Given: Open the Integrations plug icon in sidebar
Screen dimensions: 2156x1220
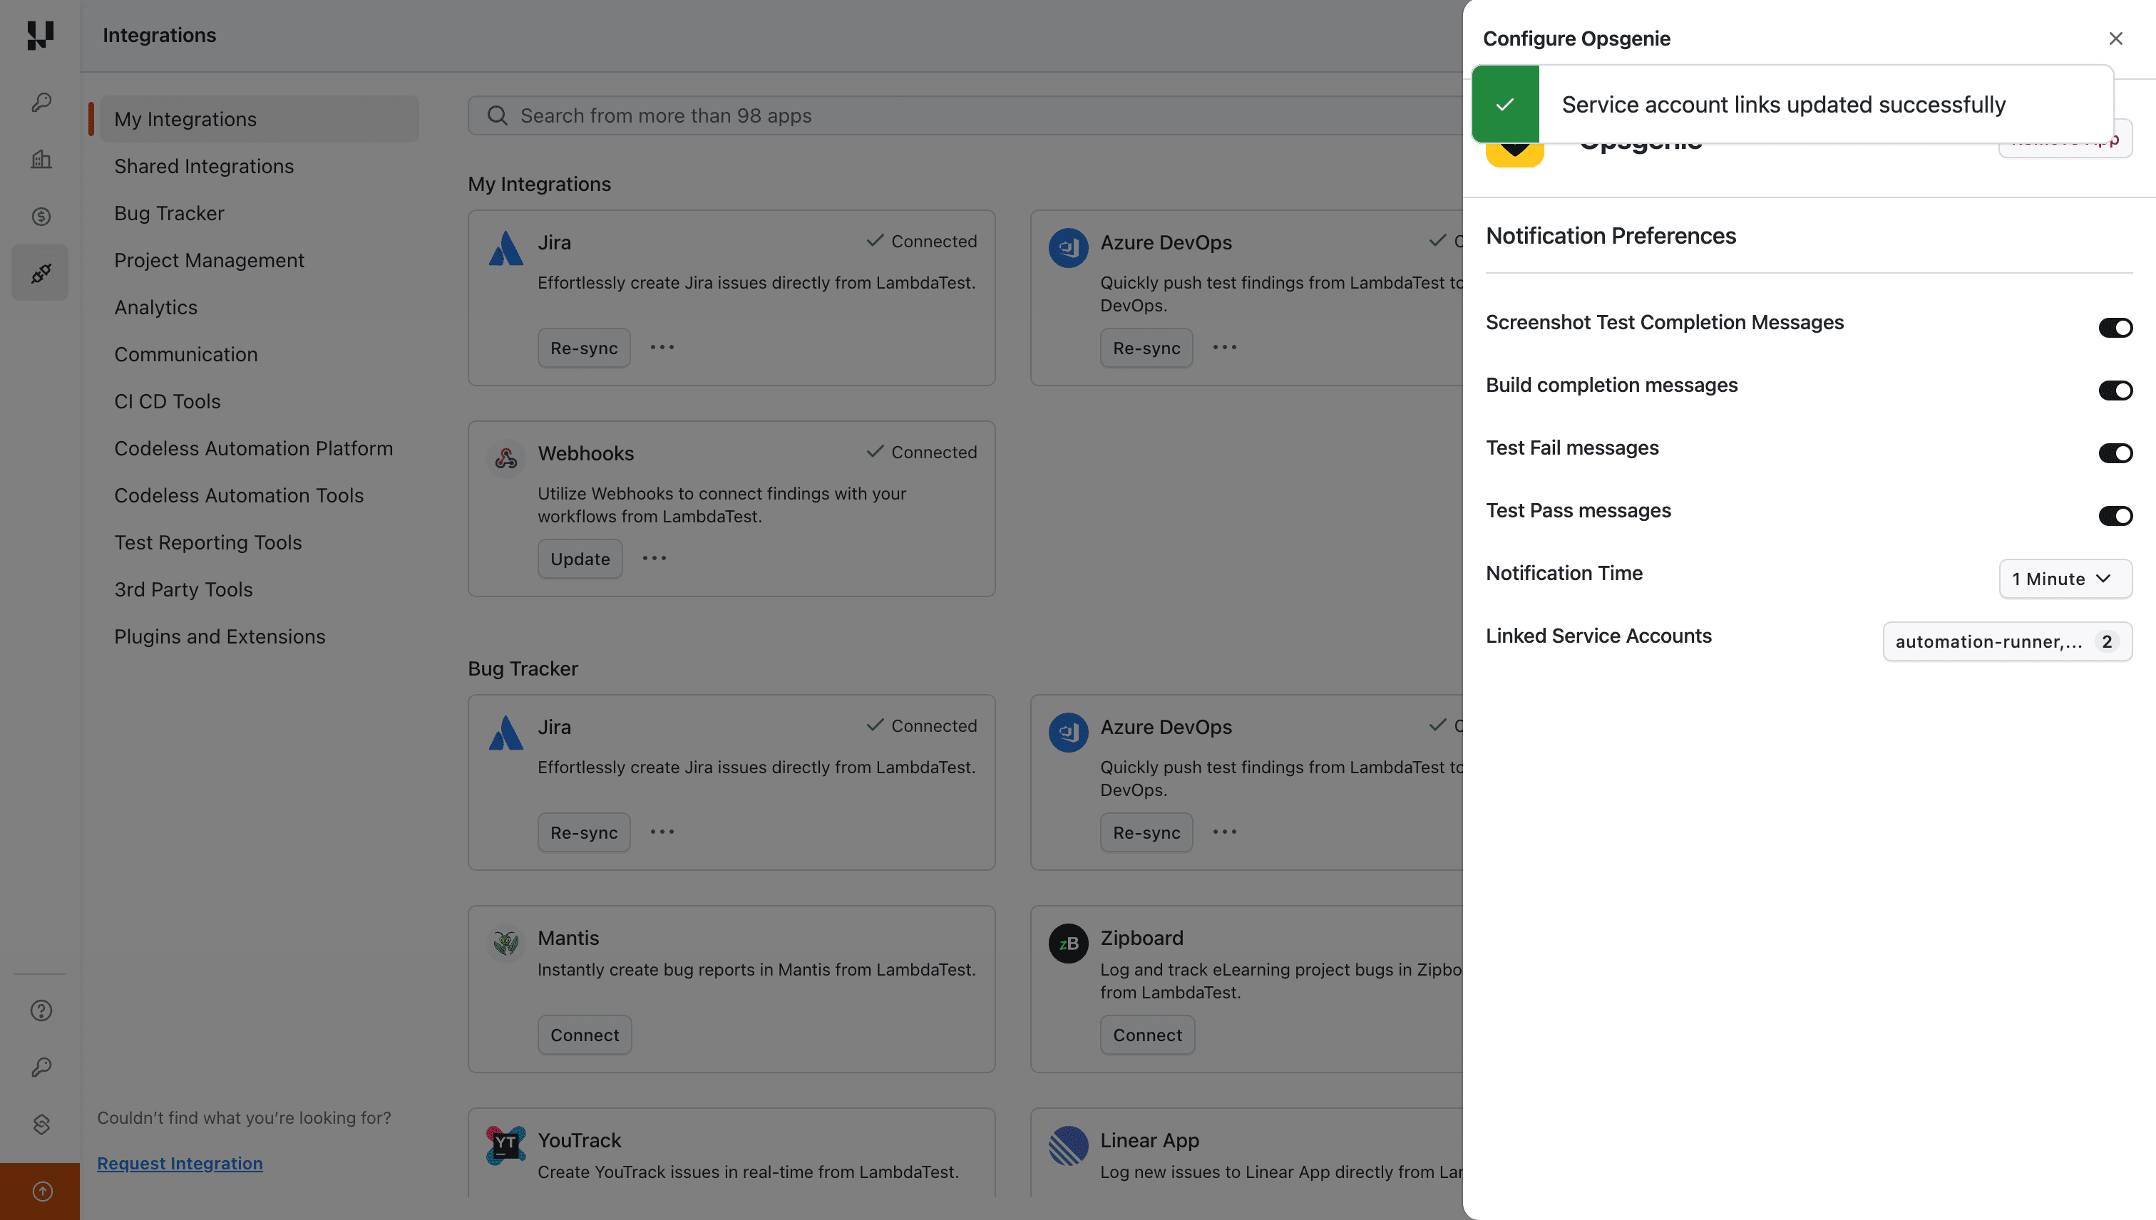Looking at the screenshot, I should point(39,272).
